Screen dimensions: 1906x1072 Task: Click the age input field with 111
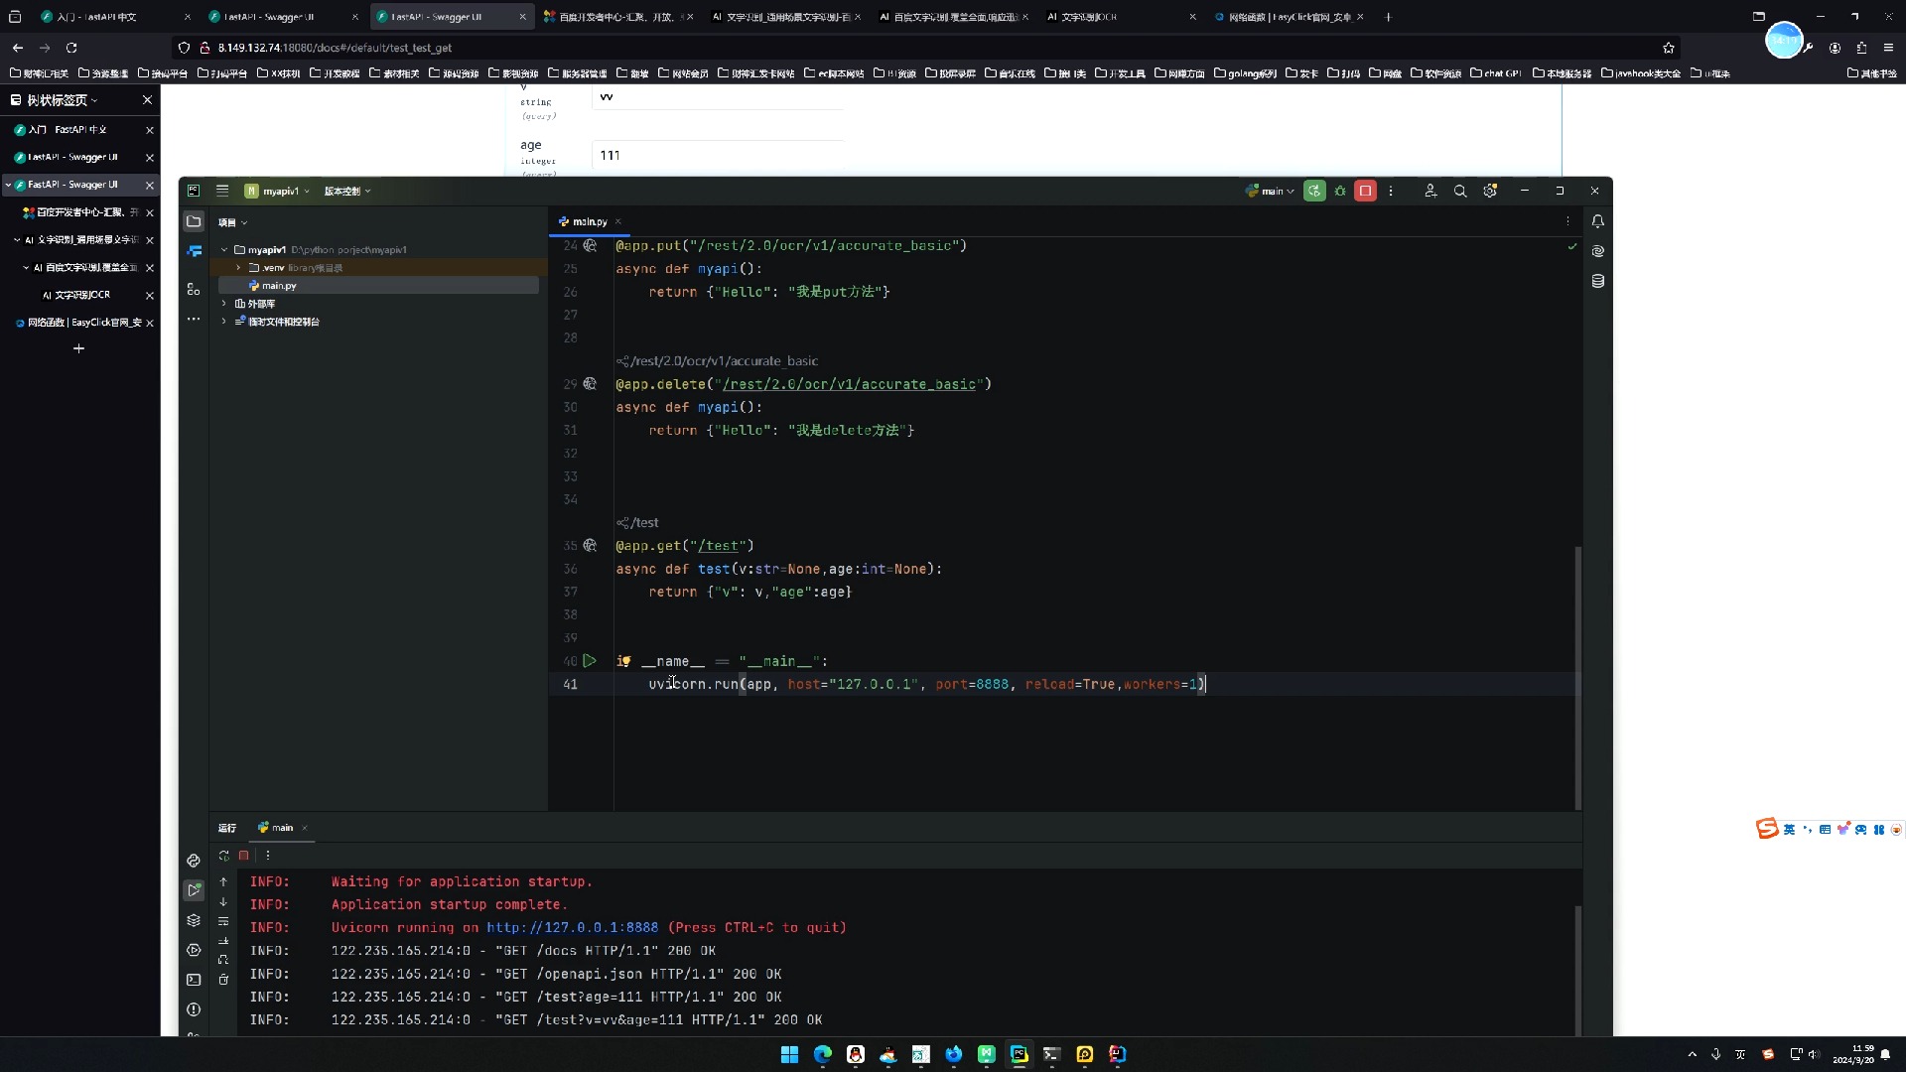tap(715, 155)
